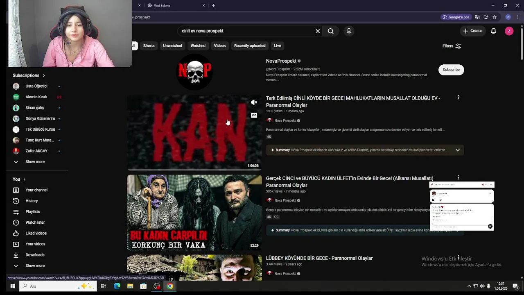Click the Google'a Sor lens button
The image size is (524, 295).
coord(456,17)
